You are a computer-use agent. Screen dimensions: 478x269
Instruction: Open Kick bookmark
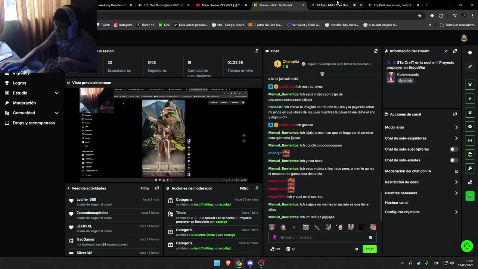[164, 25]
